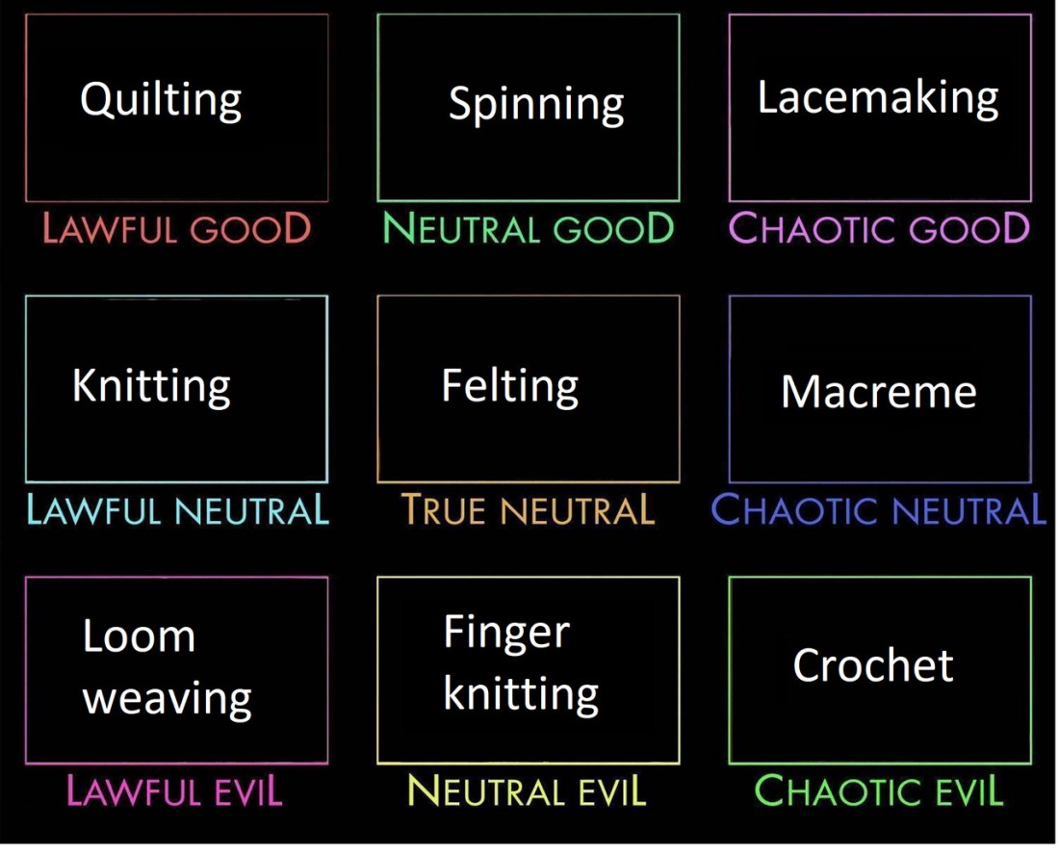
Task: Select the Chaotic Neutral label
Action: (x=878, y=510)
